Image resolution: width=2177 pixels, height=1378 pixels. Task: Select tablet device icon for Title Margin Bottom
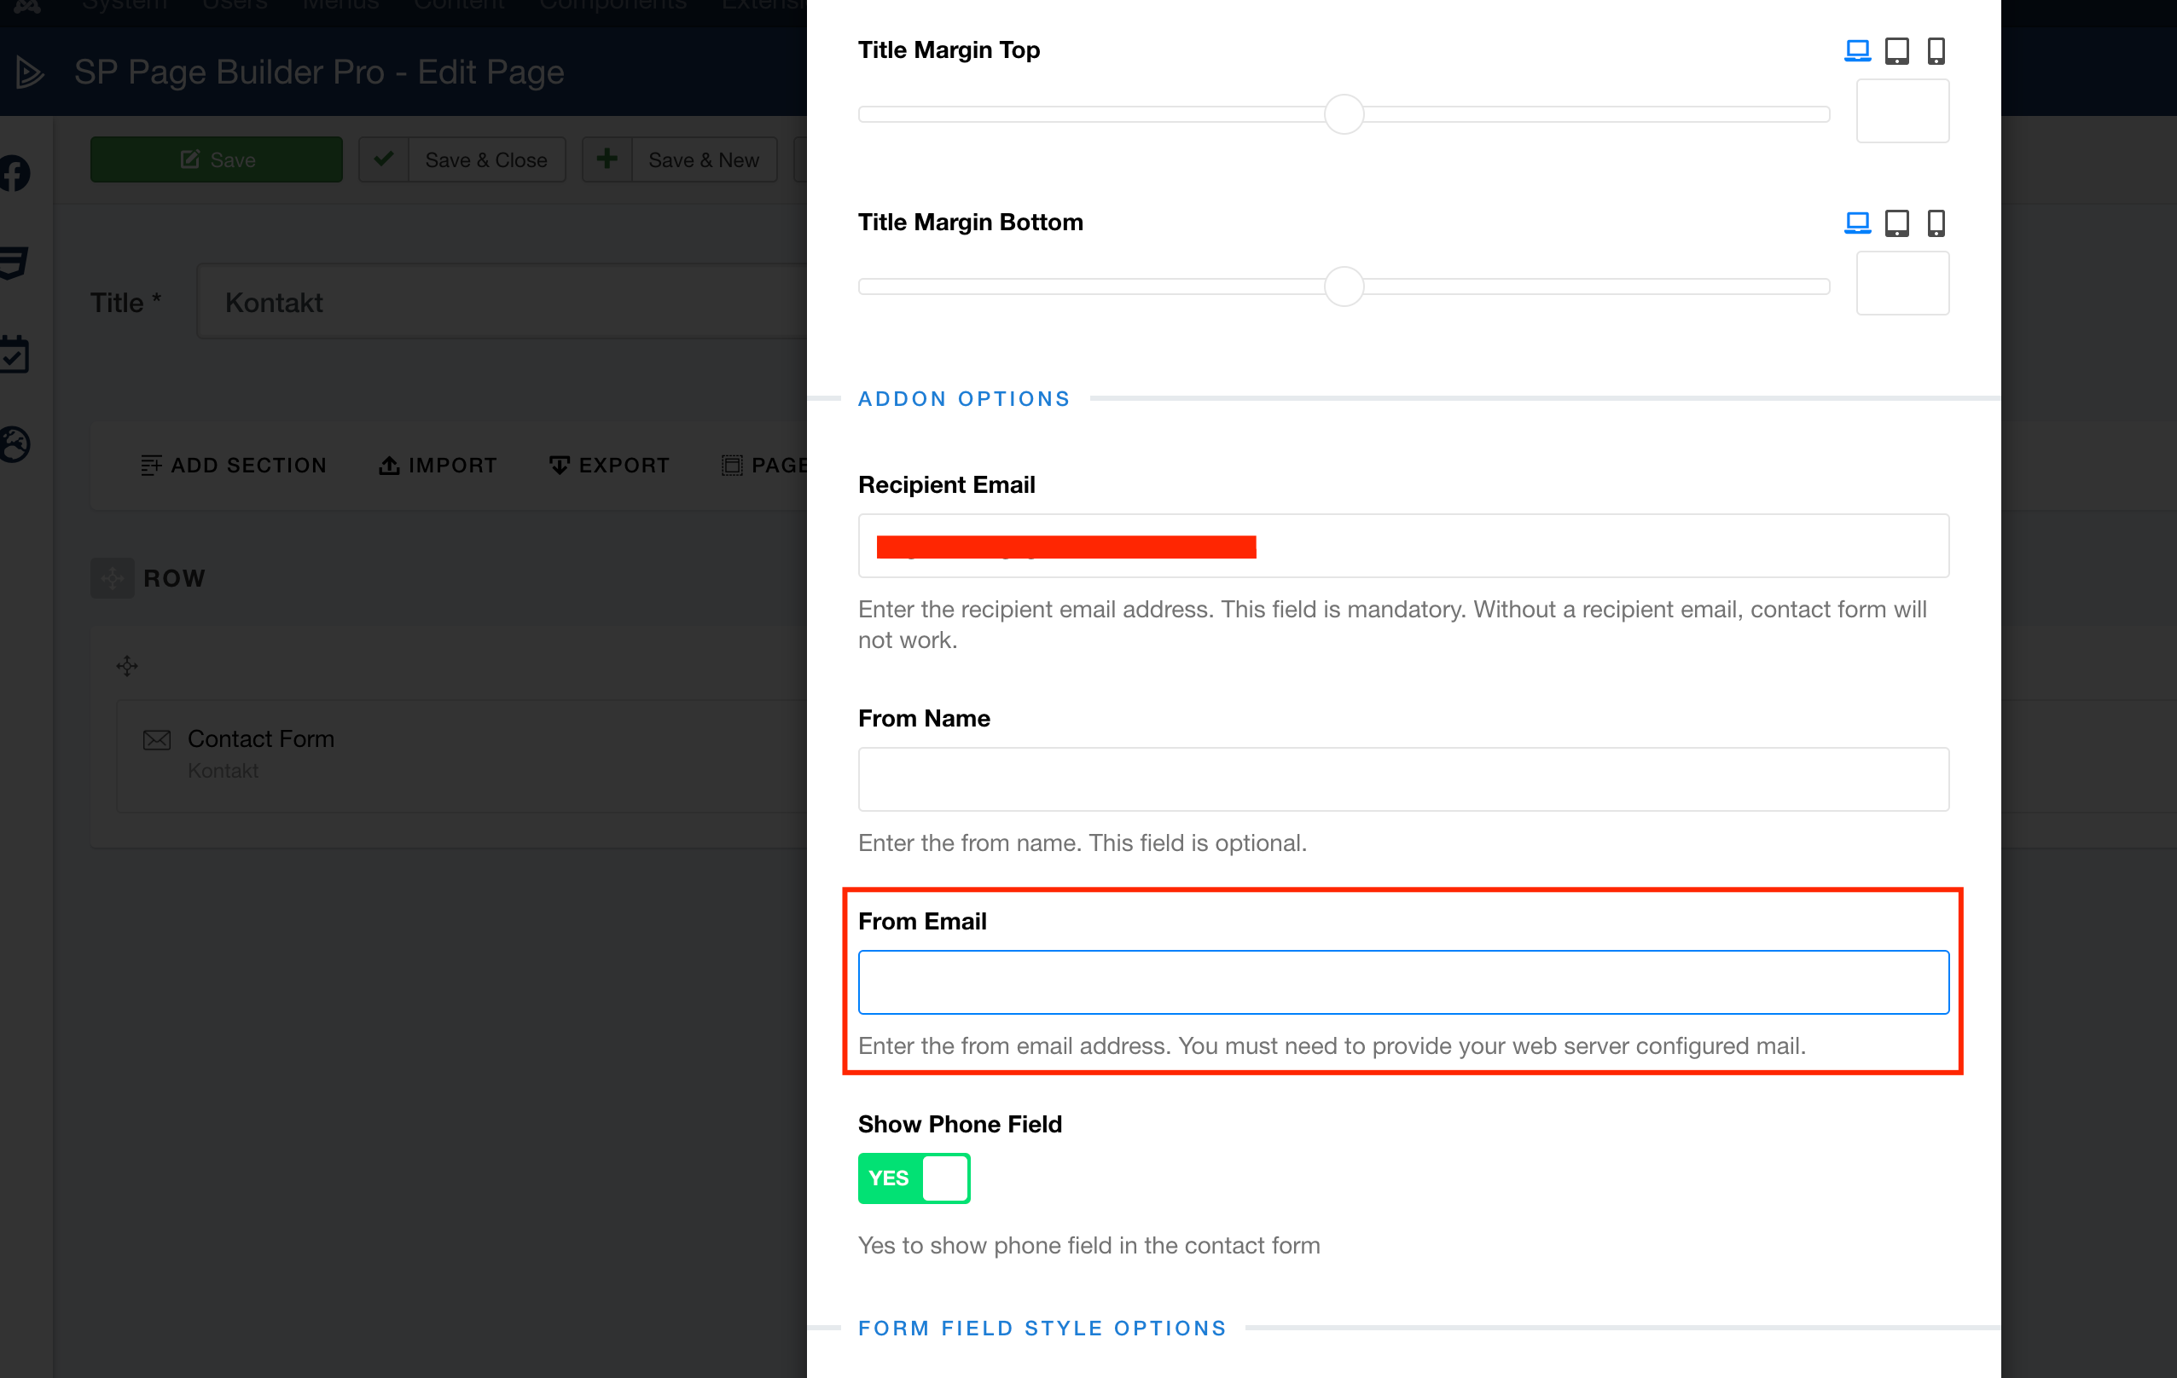(1895, 223)
